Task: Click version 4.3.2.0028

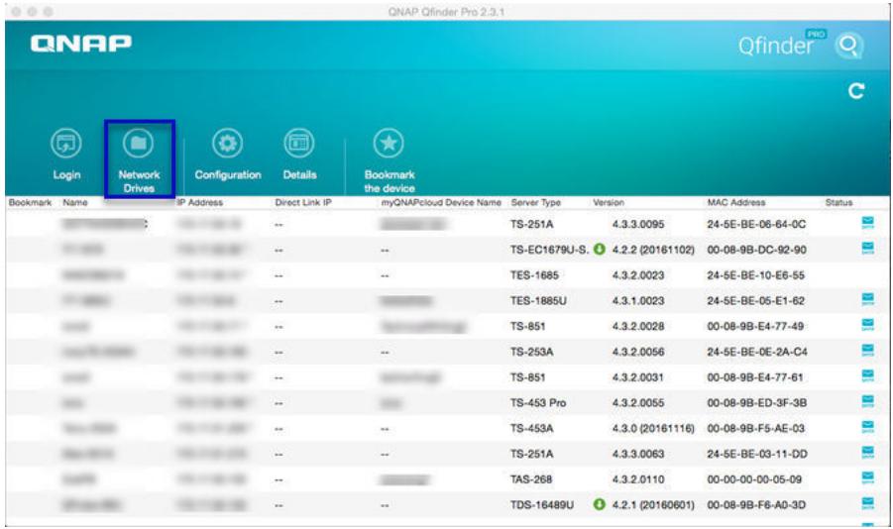Action: point(638,326)
